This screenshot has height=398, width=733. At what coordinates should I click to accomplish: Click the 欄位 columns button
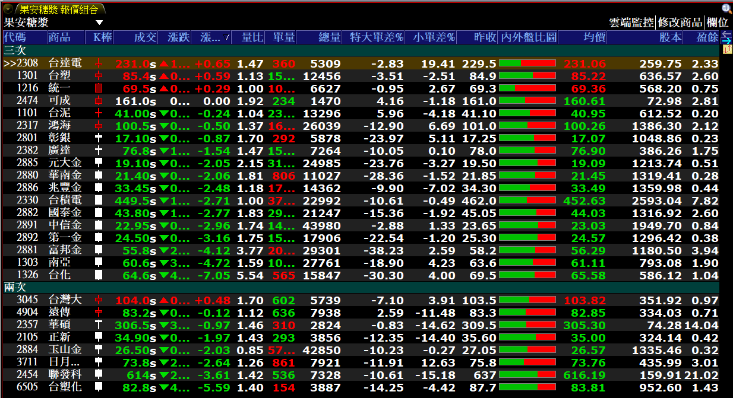[x=717, y=23]
